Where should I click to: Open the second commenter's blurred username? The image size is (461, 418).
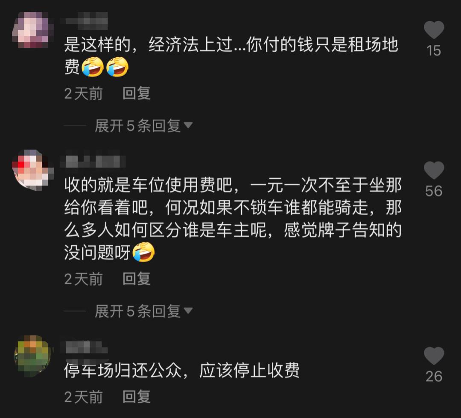pos(93,161)
